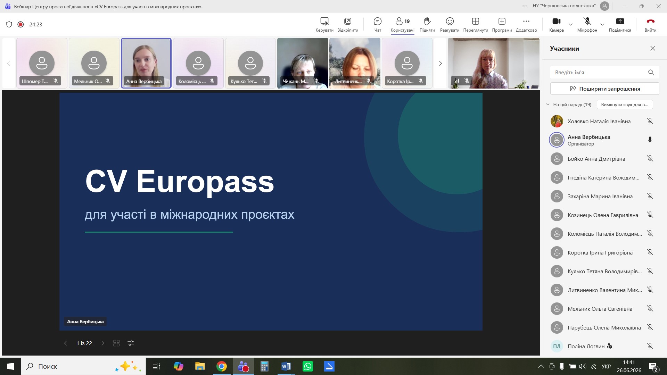This screenshot has width=667, height=375.
Task: Click muted mic icon for Поліна Логвин
Action: (x=650, y=346)
